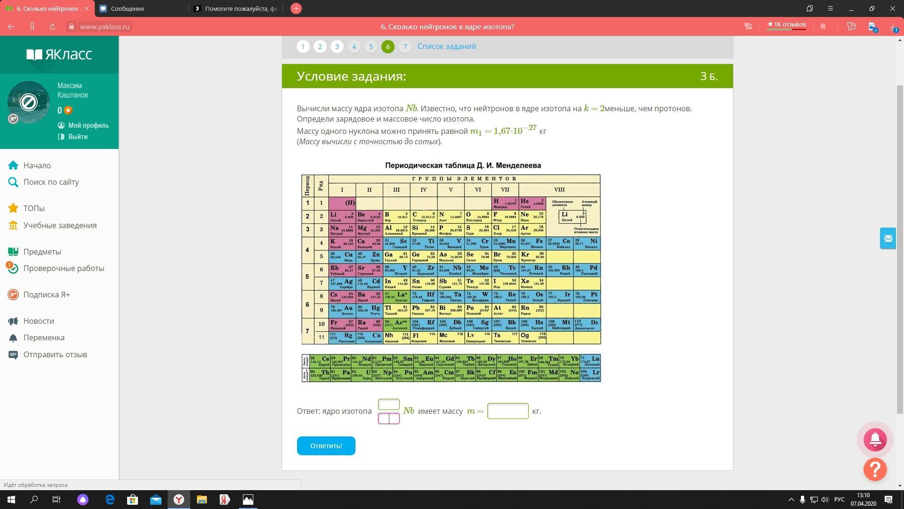Viewport: 904px width, 509px height.
Task: Show hidden system tray icons chevron
Action: pyautogui.click(x=791, y=500)
